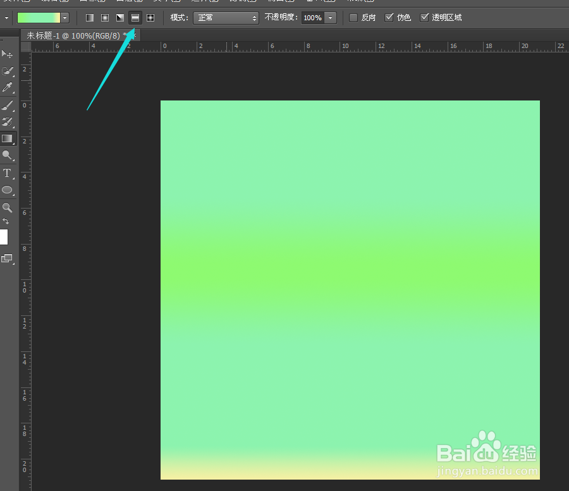Screen dimensions: 569x491
Task: Select the History Brush tool
Action: (x=7, y=122)
